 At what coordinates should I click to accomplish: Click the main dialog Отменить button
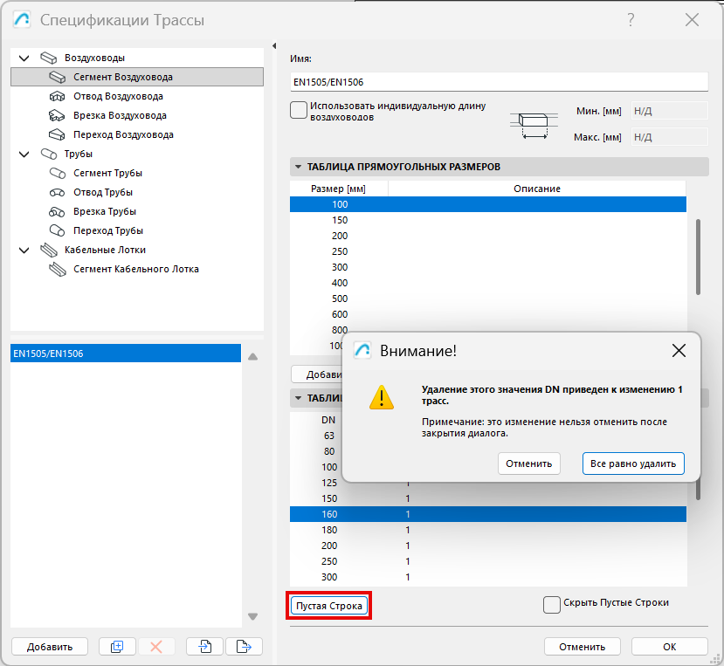coord(582,647)
